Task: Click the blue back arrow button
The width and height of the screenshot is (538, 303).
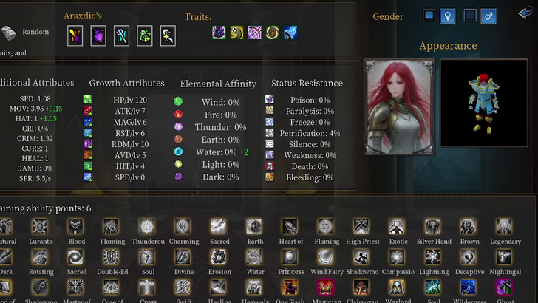Action: [x=525, y=13]
